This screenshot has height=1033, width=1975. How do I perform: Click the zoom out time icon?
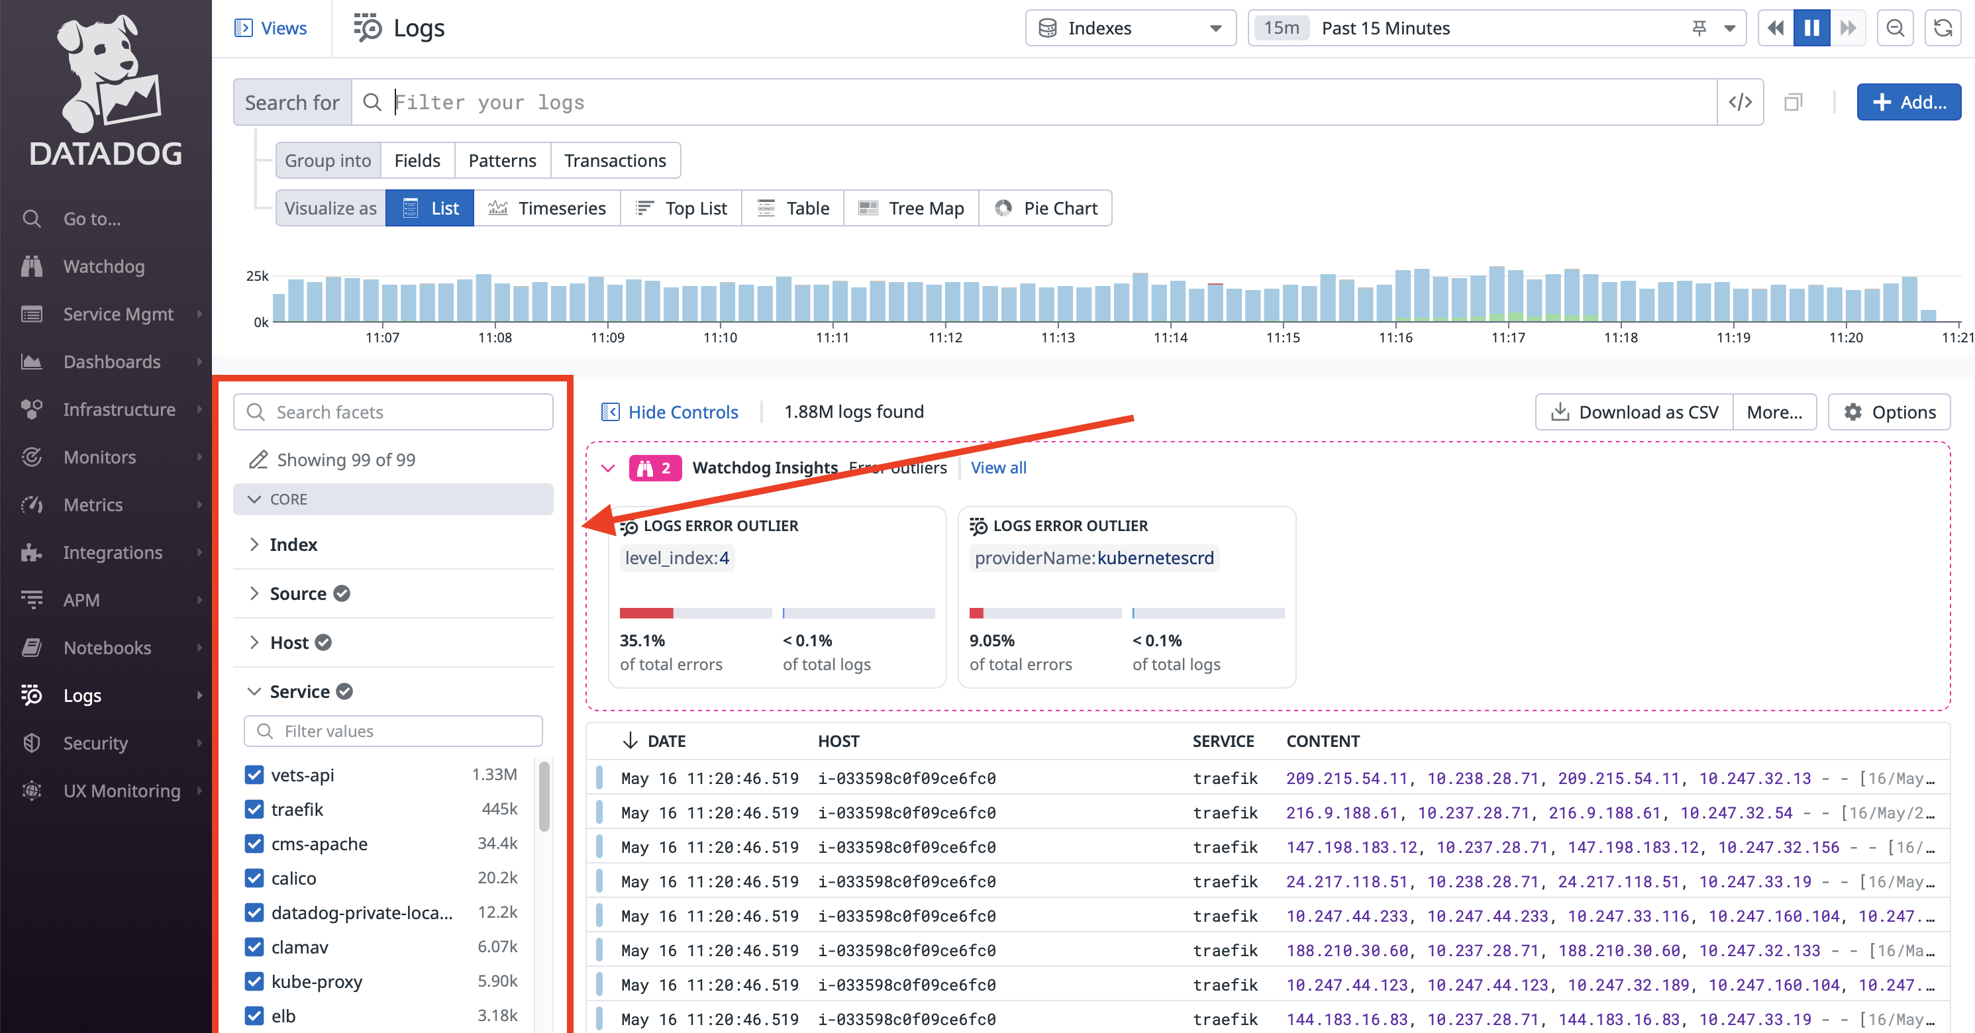1896,28
